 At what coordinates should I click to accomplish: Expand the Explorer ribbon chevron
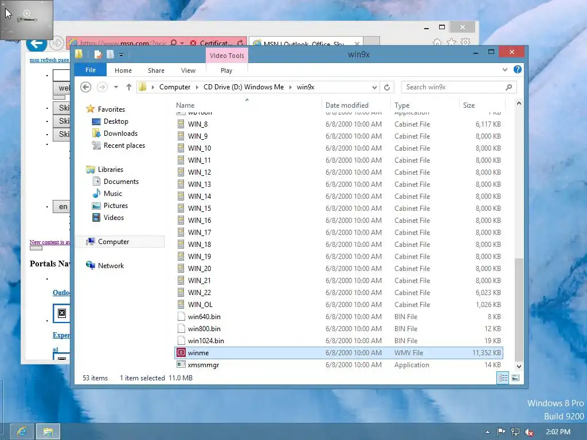click(x=505, y=69)
